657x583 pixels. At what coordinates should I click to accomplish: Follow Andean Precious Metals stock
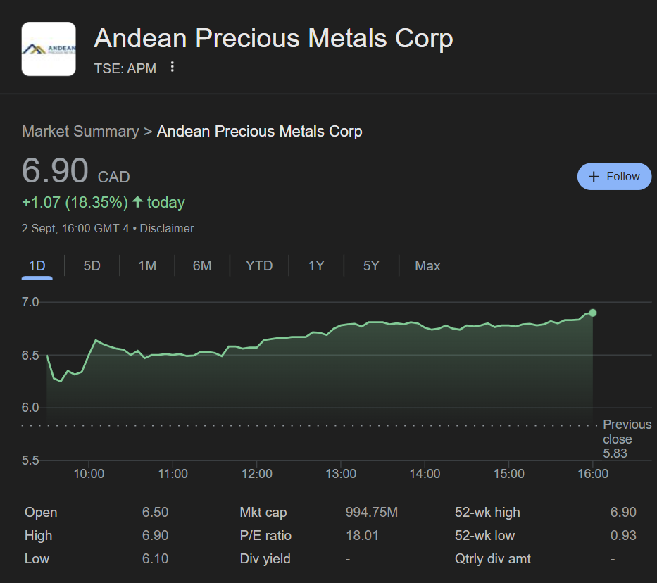pos(615,177)
